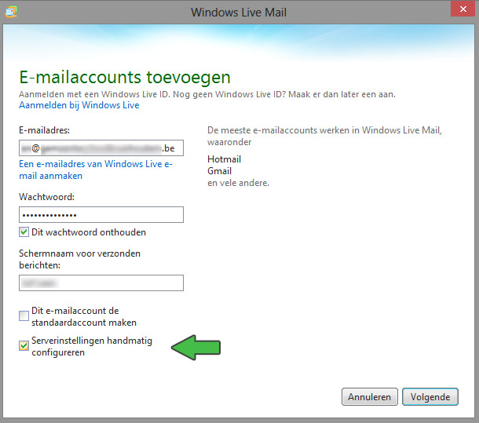This screenshot has width=479, height=423.
Task: Open the 'Aanmelden bij Windows Live' link
Action: [x=79, y=105]
